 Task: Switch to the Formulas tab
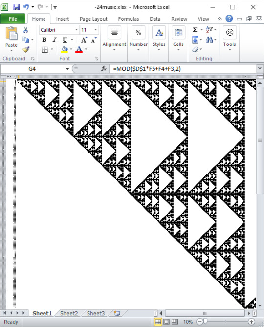coord(129,19)
